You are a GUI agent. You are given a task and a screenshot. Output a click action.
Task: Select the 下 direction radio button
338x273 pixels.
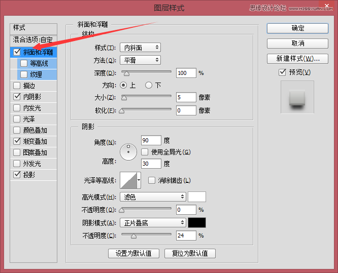click(149, 86)
